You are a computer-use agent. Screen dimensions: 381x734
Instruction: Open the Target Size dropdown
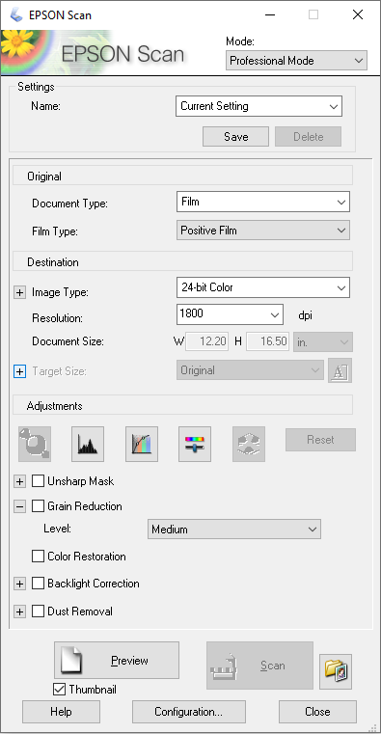pyautogui.click(x=250, y=370)
